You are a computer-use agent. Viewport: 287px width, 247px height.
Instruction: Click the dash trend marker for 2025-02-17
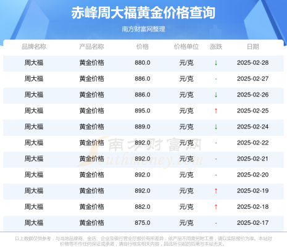tap(216, 223)
